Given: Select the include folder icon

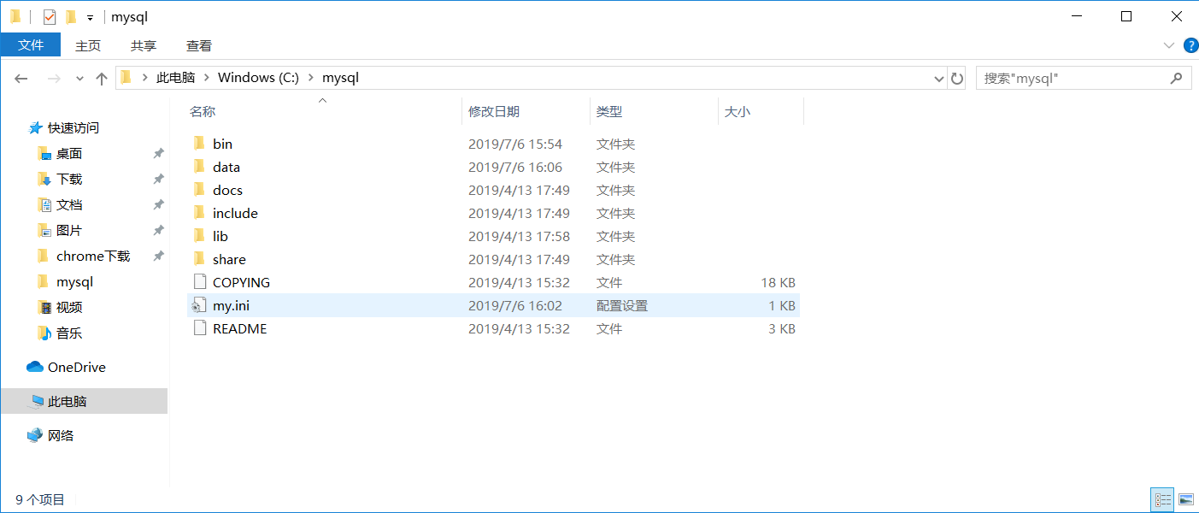Looking at the screenshot, I should click(199, 213).
